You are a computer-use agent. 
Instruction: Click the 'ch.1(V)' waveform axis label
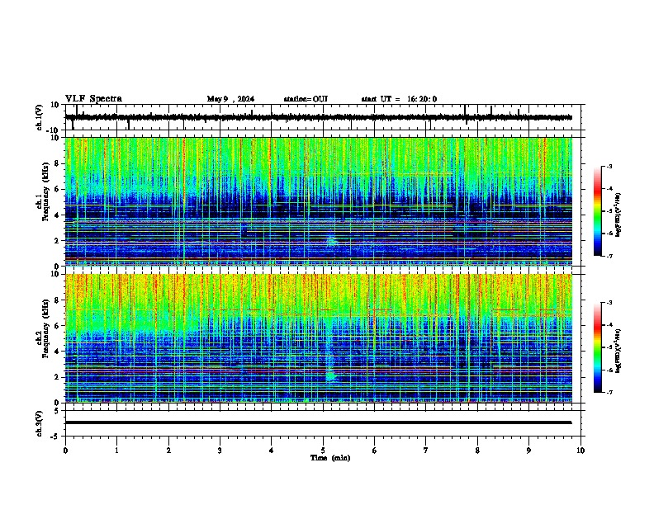[40, 117]
